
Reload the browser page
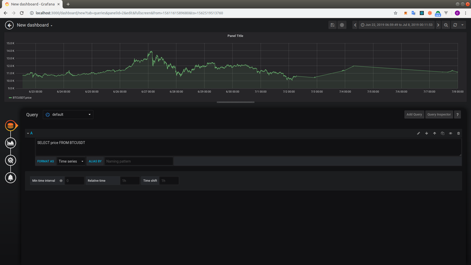(22, 13)
